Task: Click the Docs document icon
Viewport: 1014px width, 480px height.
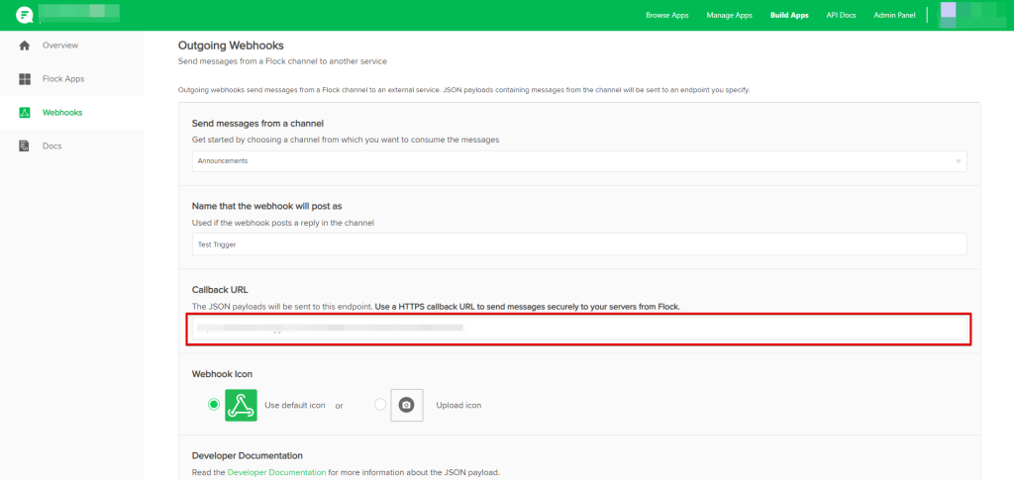Action: click(25, 146)
